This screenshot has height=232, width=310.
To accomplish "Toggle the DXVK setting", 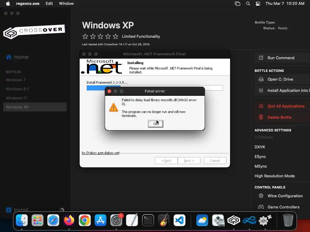I will (260, 147).
